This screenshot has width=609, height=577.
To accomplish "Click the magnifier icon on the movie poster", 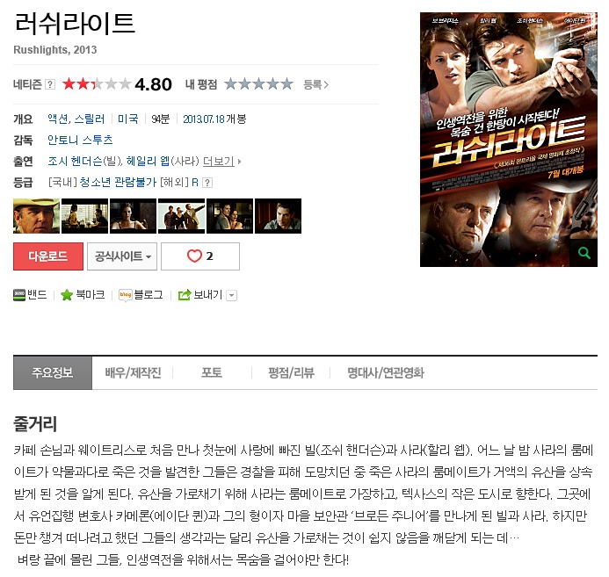I will (584, 254).
